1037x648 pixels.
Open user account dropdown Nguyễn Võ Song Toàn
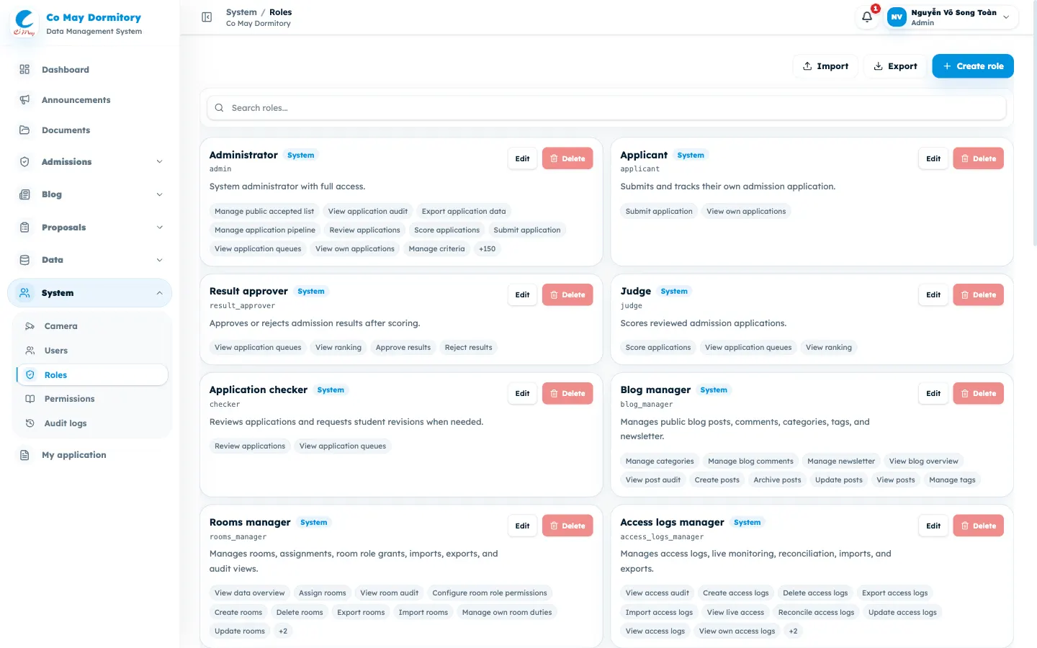pyautogui.click(x=951, y=17)
